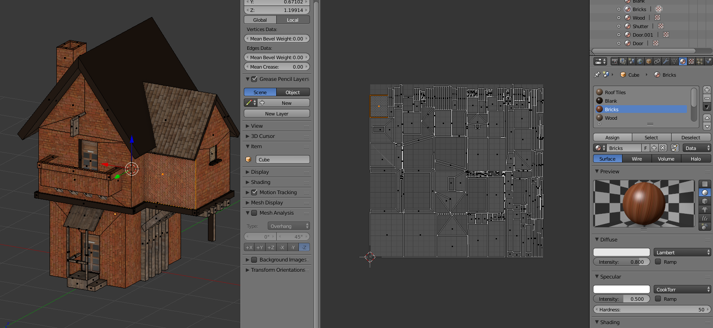Click the Hardness slider

652,309
